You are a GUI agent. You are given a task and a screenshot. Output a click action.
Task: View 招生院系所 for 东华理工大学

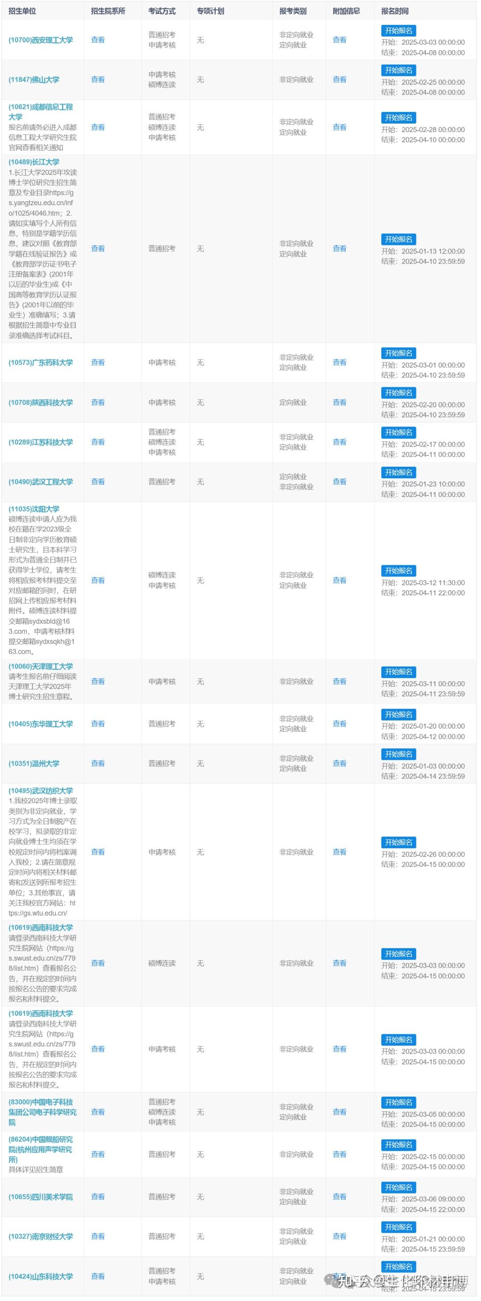tap(98, 724)
